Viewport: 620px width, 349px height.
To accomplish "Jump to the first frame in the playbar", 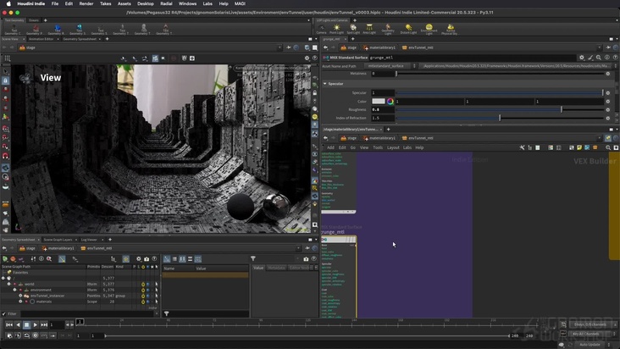I will [x=9, y=324].
